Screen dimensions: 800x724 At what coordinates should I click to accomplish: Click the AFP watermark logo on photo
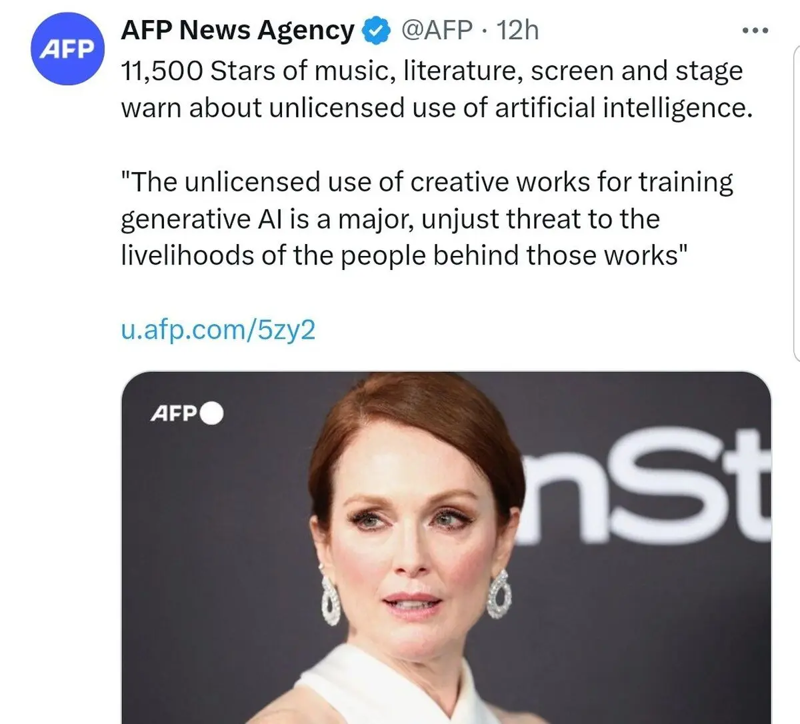tap(174, 414)
